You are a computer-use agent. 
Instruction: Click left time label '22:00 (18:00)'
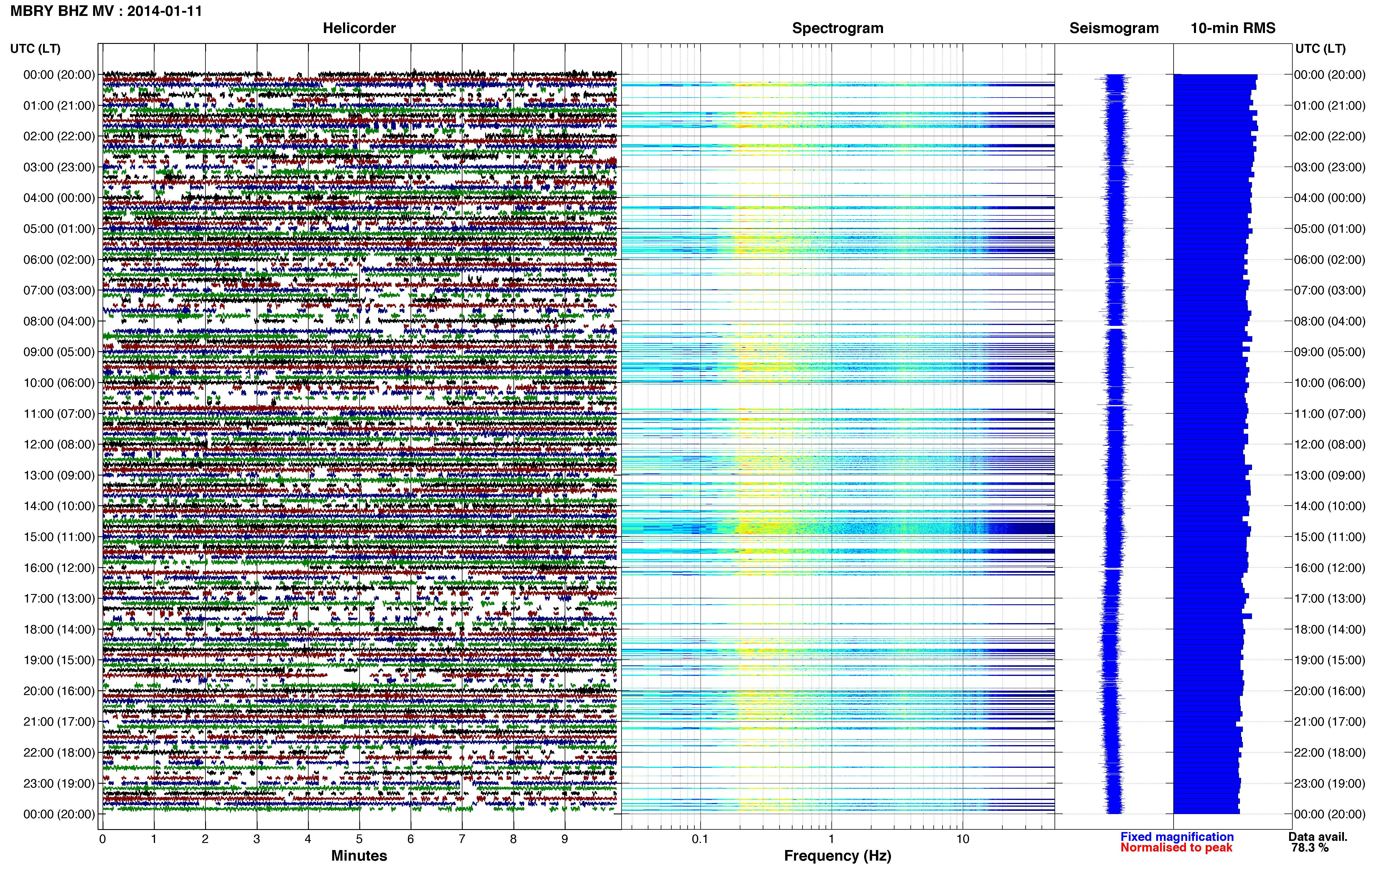[x=59, y=753]
